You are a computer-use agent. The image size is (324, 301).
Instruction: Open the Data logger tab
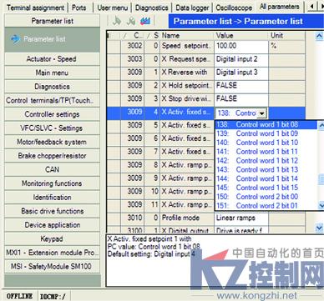click(192, 8)
